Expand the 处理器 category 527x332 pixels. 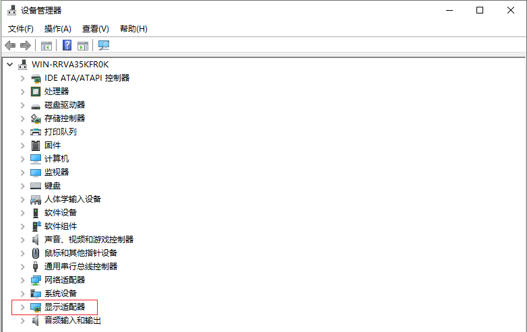[22, 92]
